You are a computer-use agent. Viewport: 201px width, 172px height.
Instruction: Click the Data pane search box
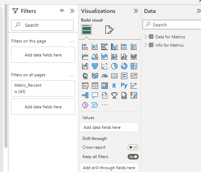tap(172, 24)
